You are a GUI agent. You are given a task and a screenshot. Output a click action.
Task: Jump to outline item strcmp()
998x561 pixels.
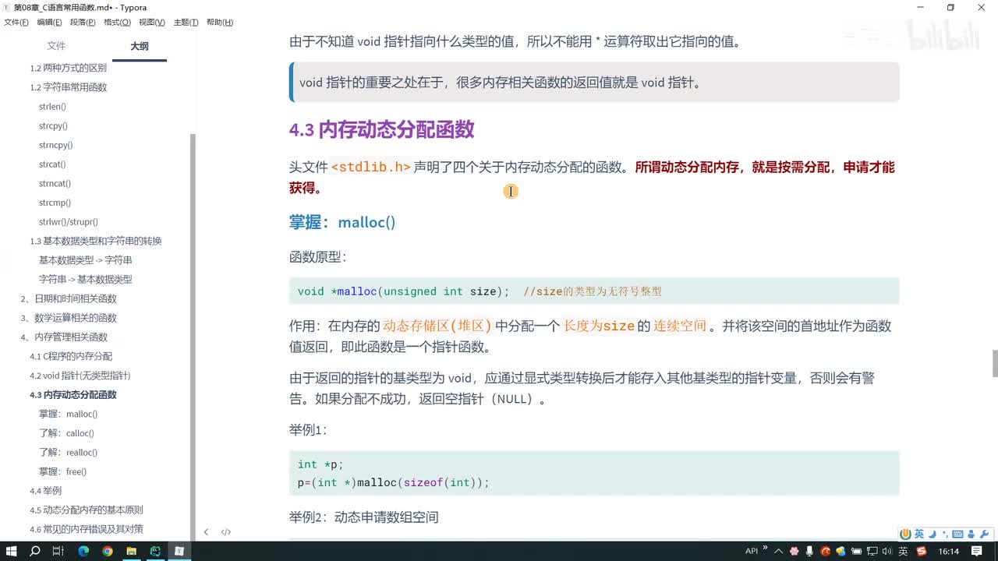(55, 203)
